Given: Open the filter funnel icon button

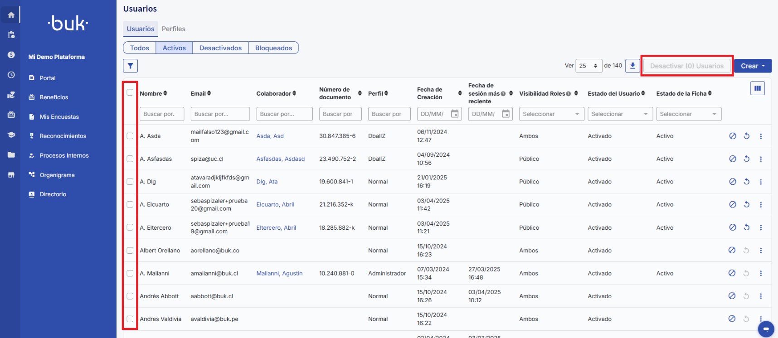Looking at the screenshot, I should (130, 66).
